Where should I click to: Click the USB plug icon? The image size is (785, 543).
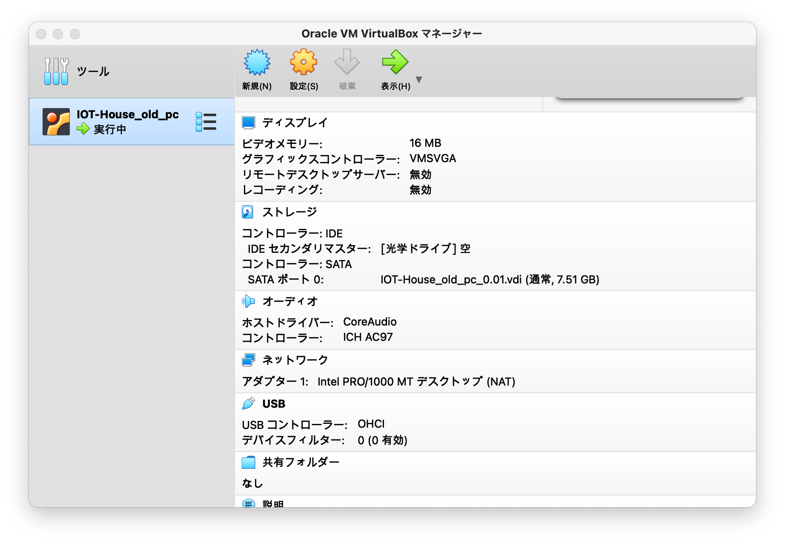tap(249, 403)
